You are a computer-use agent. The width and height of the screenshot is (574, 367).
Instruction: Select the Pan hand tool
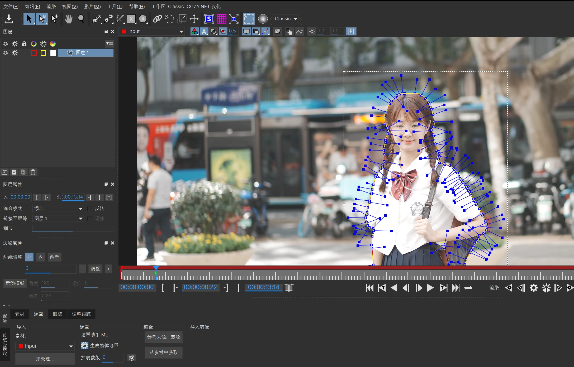[68, 19]
